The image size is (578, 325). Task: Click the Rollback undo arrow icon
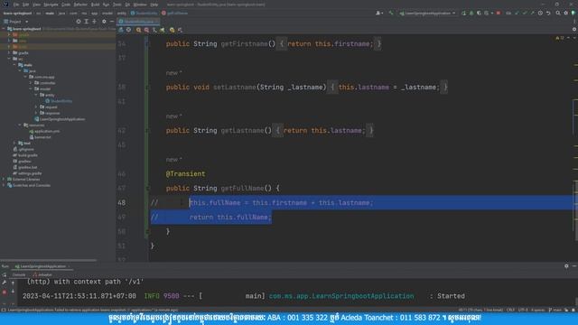[x=548, y=13]
